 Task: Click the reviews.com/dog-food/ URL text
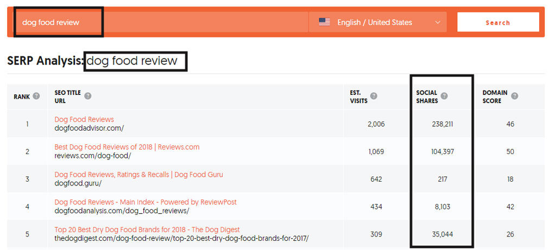(x=92, y=156)
